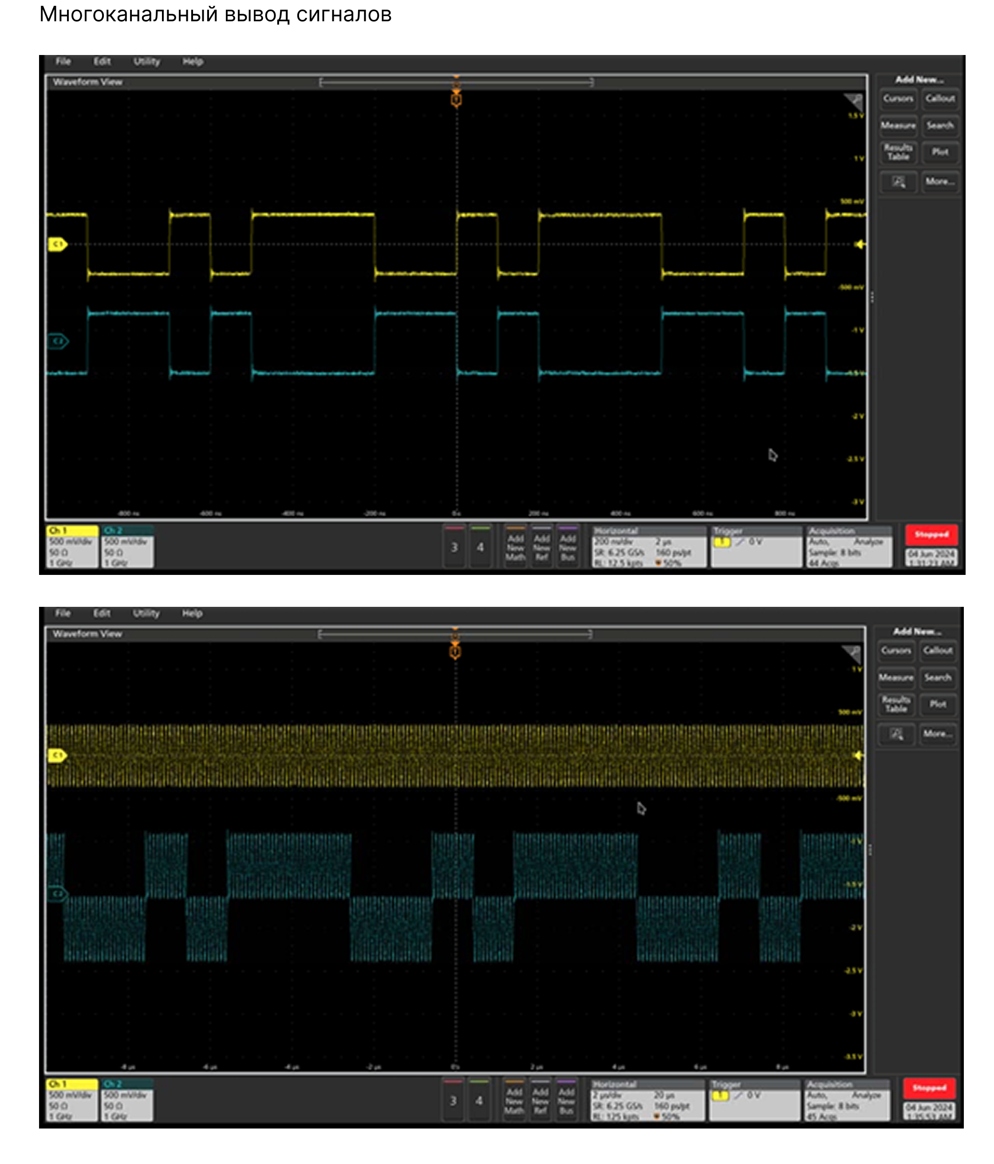
Task: Open Utility menu in second oscilloscope screenshot
Action: click(x=146, y=613)
